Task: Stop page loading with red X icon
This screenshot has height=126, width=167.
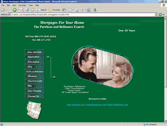Action: click(22, 10)
